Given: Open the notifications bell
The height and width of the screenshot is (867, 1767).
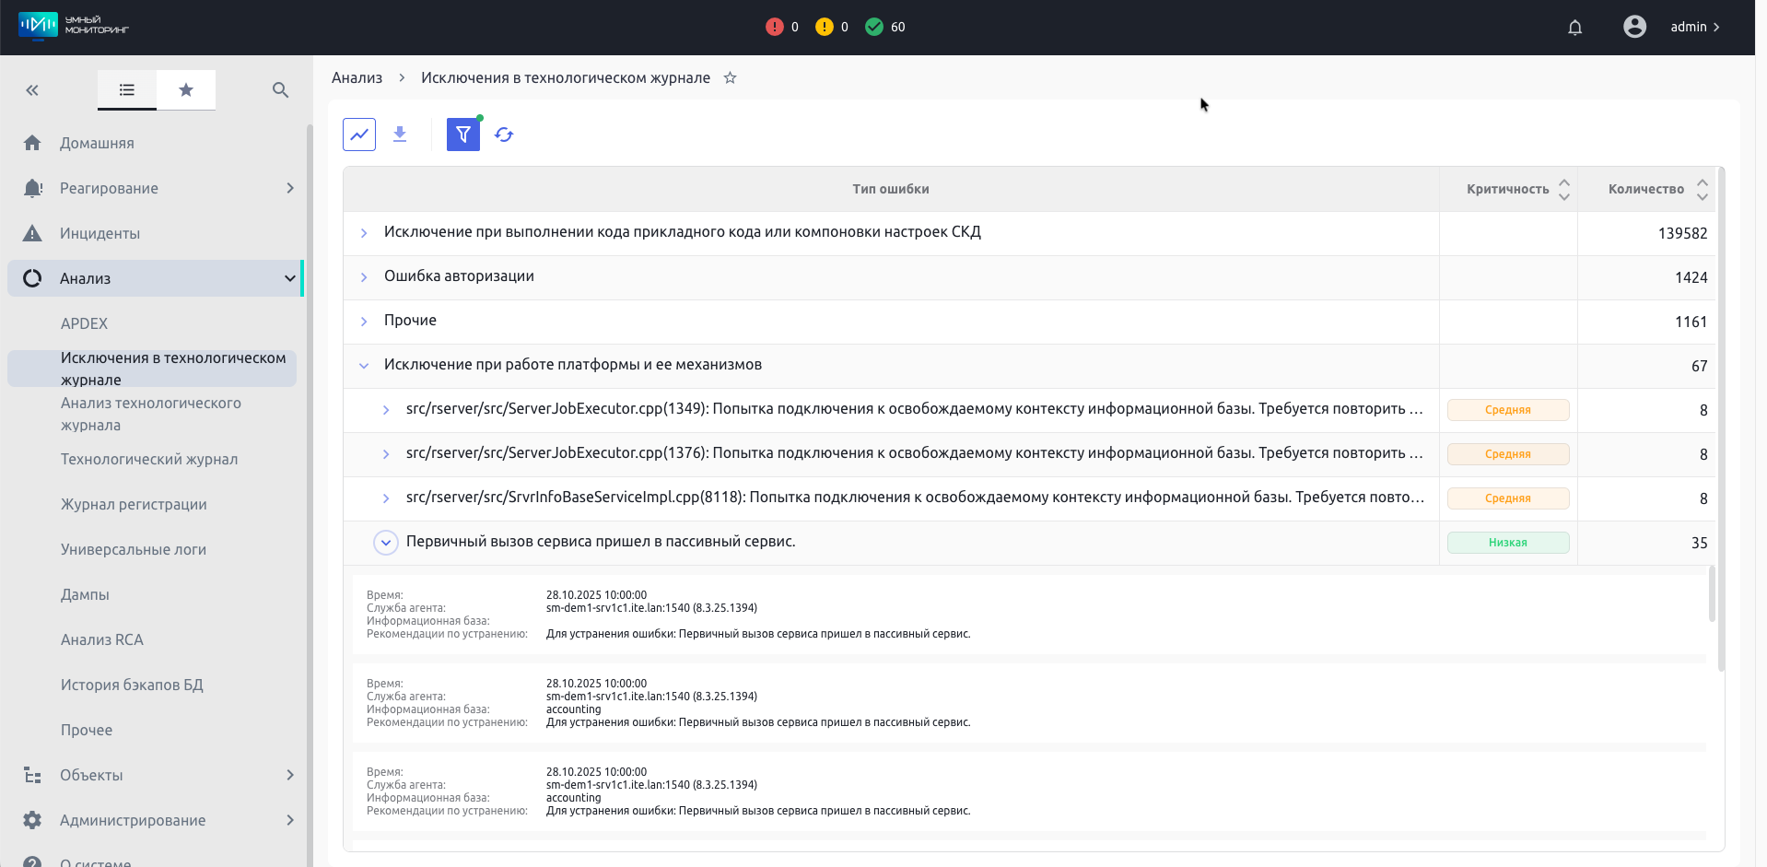Looking at the screenshot, I should tap(1574, 28).
